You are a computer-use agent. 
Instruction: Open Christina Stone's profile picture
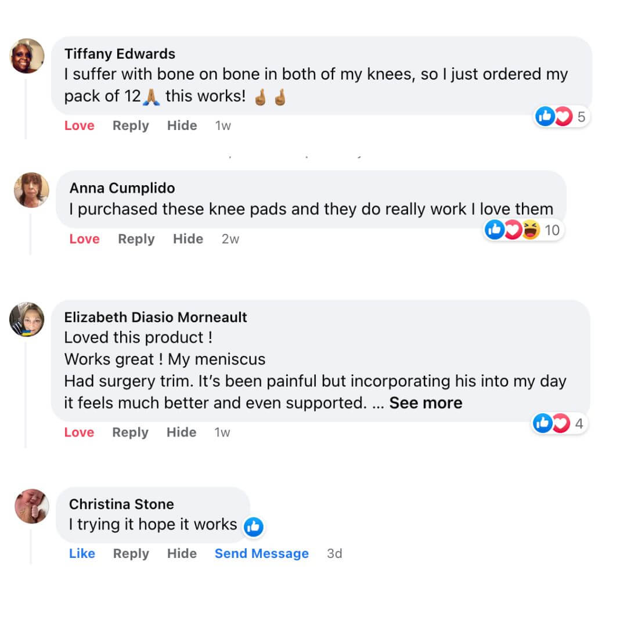coord(31,506)
